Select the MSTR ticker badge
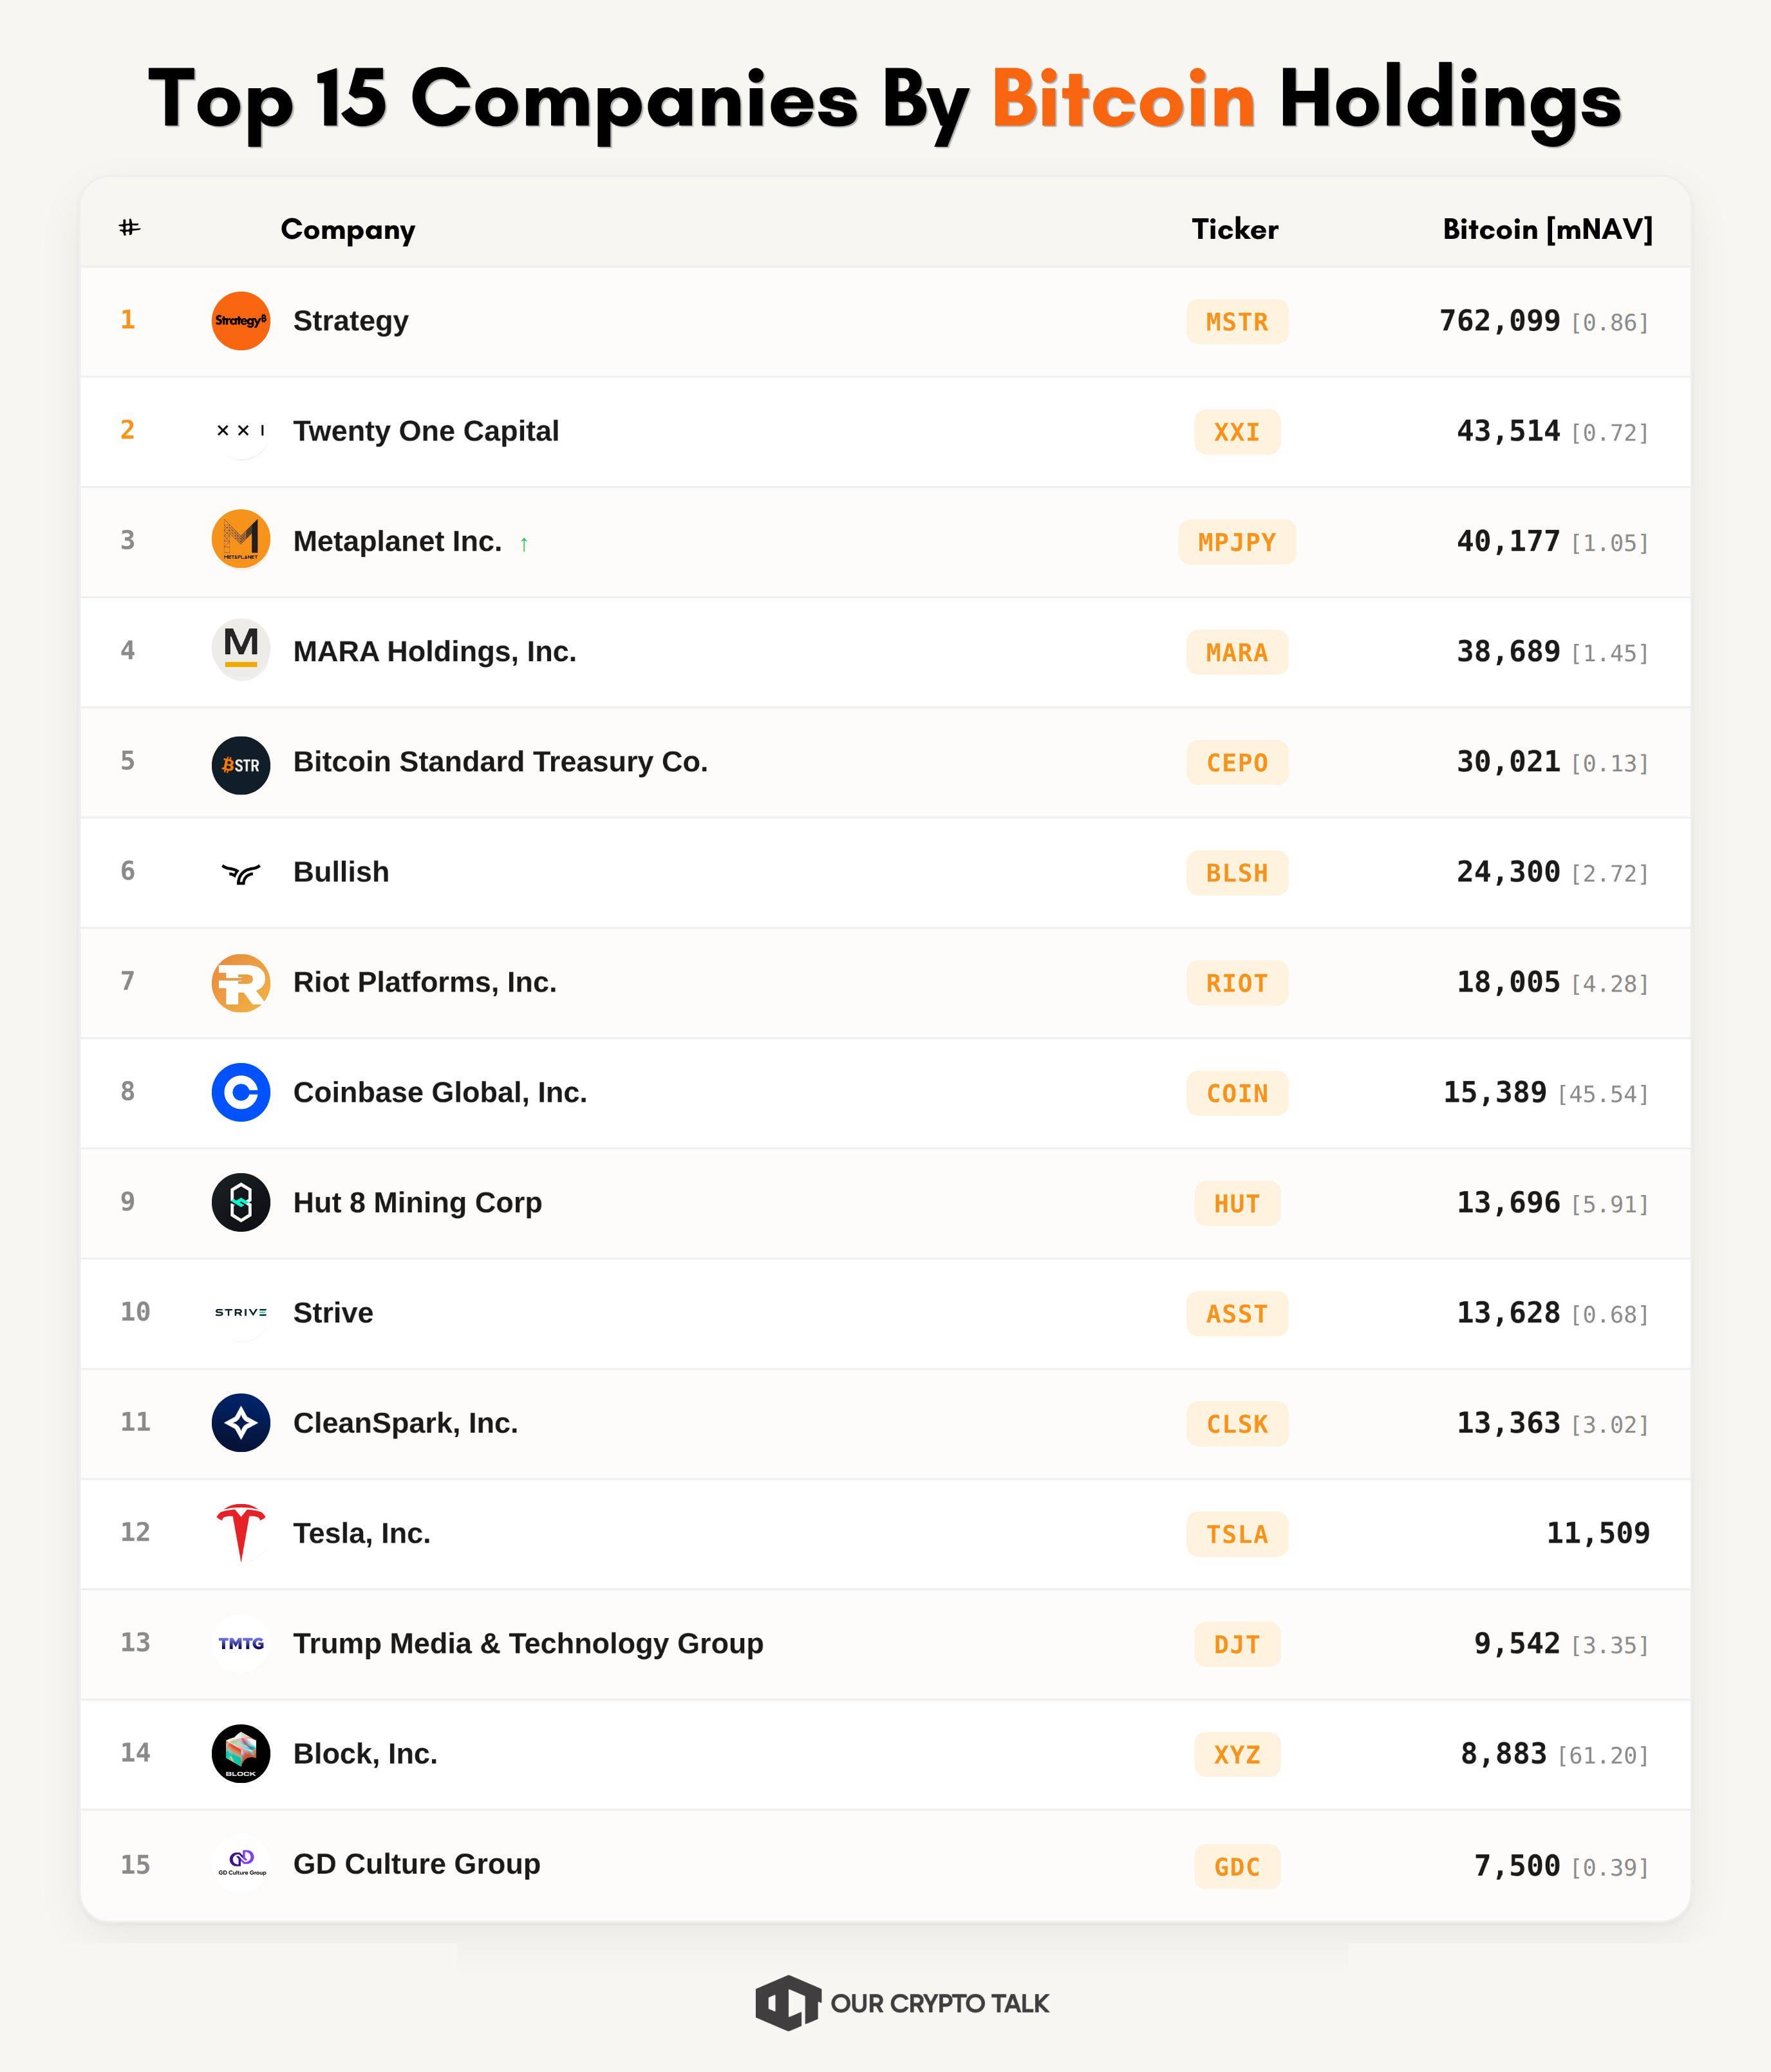1771x2072 pixels. pyautogui.click(x=1237, y=322)
